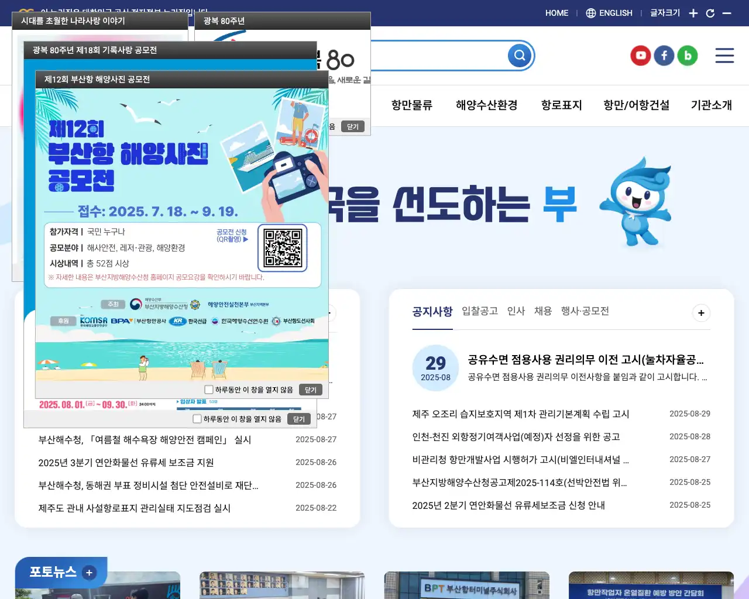Switch to the 채용 tab
Image resolution: width=749 pixels, height=599 pixels.
pyautogui.click(x=543, y=311)
